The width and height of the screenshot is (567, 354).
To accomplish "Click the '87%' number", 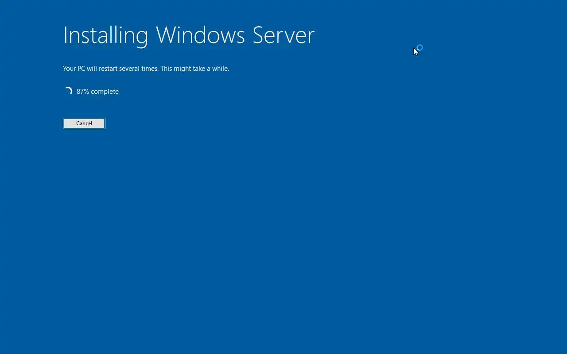I will 83,92.
